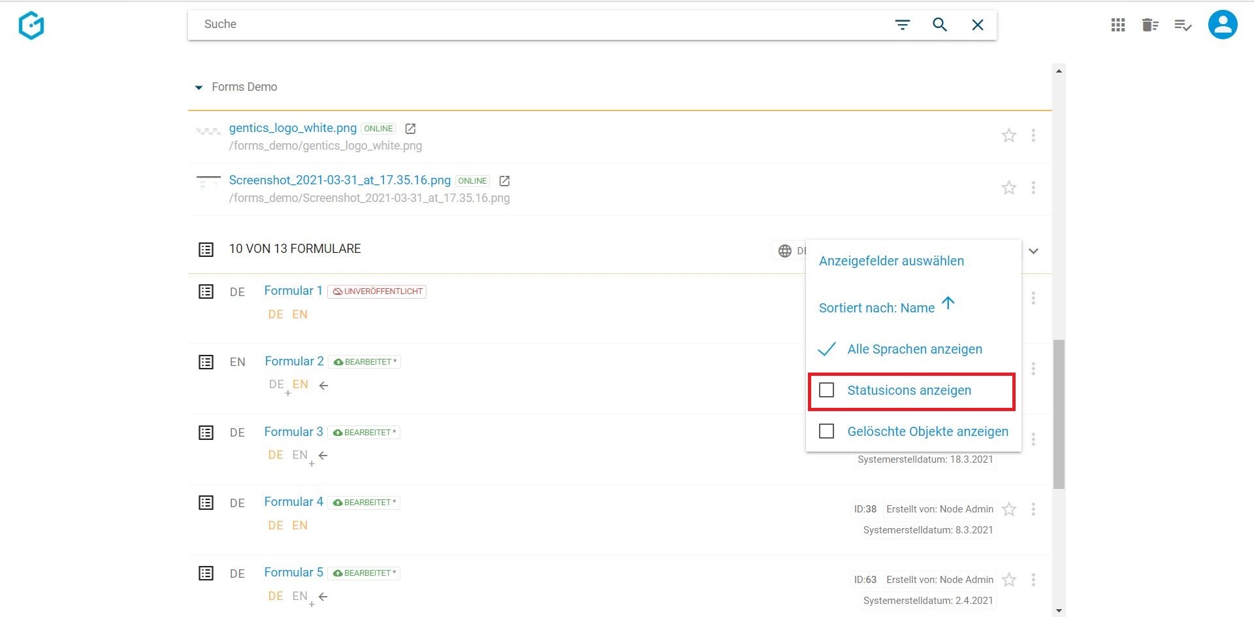Viewport: 1254px width, 617px height.
Task: Collapse the Forms Demo section
Action: (x=199, y=88)
